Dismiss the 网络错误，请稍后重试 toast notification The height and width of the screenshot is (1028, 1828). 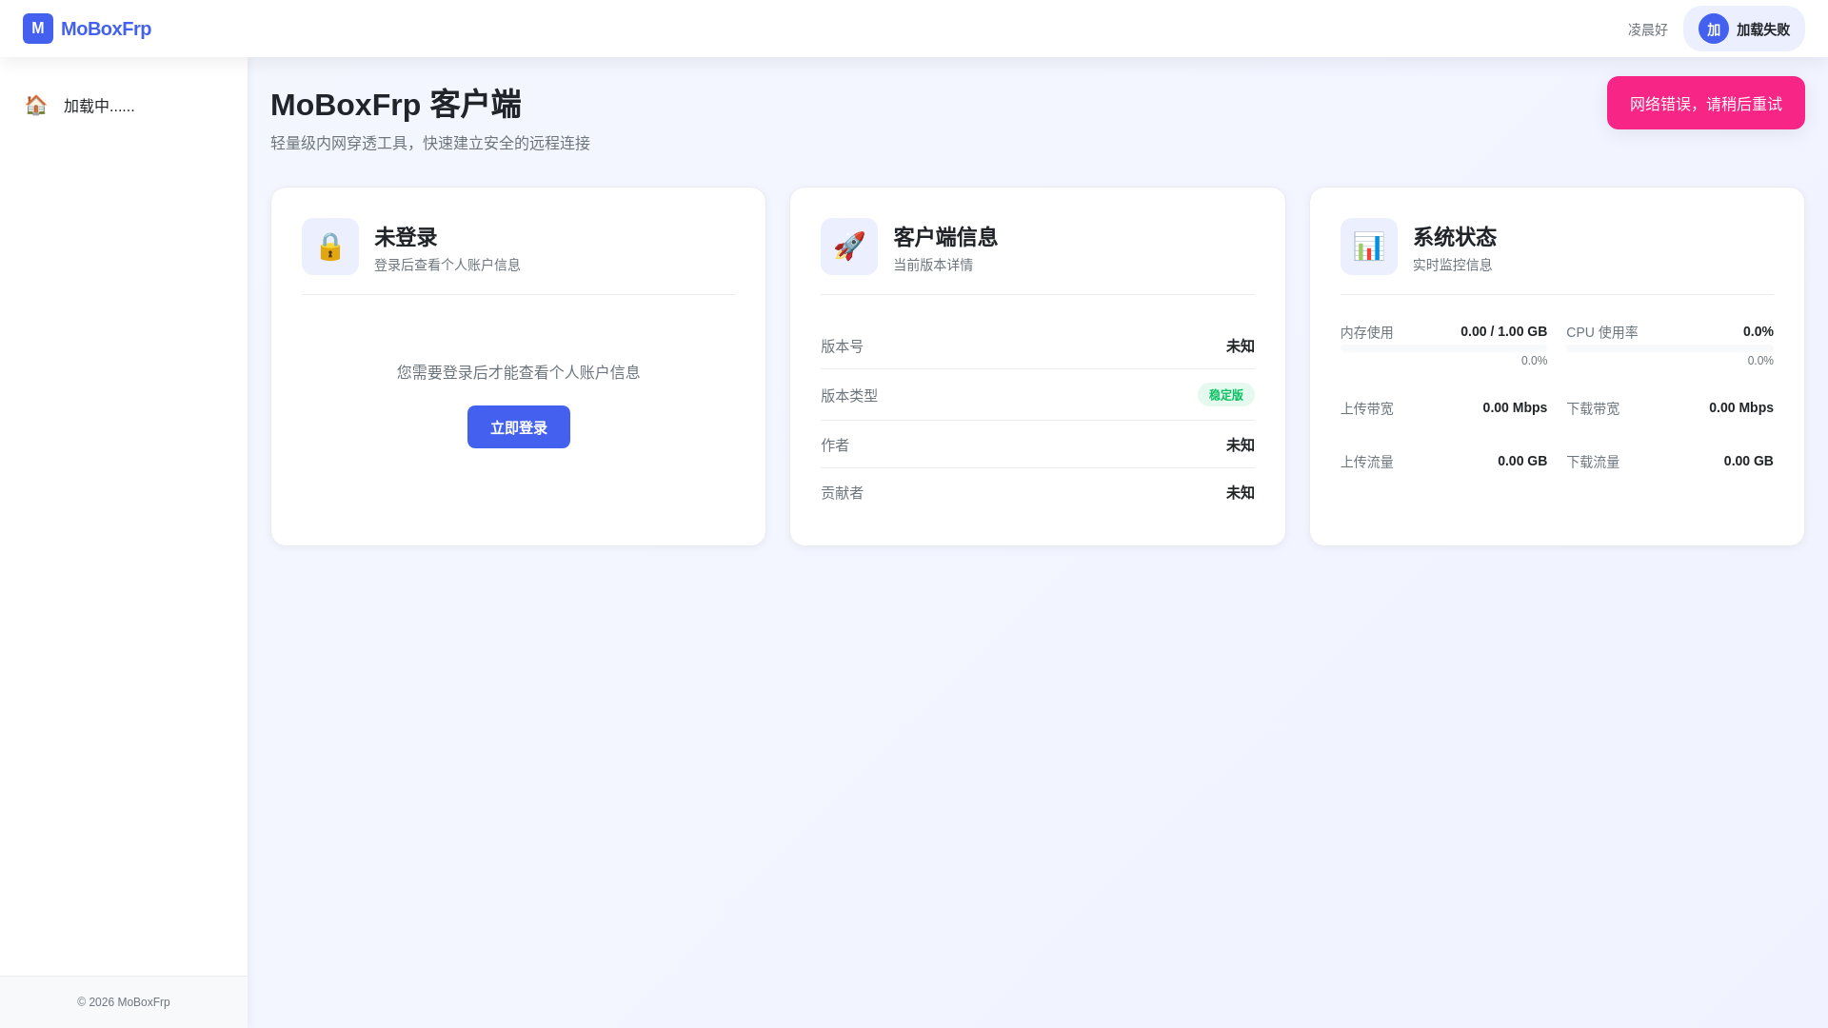click(x=1706, y=103)
